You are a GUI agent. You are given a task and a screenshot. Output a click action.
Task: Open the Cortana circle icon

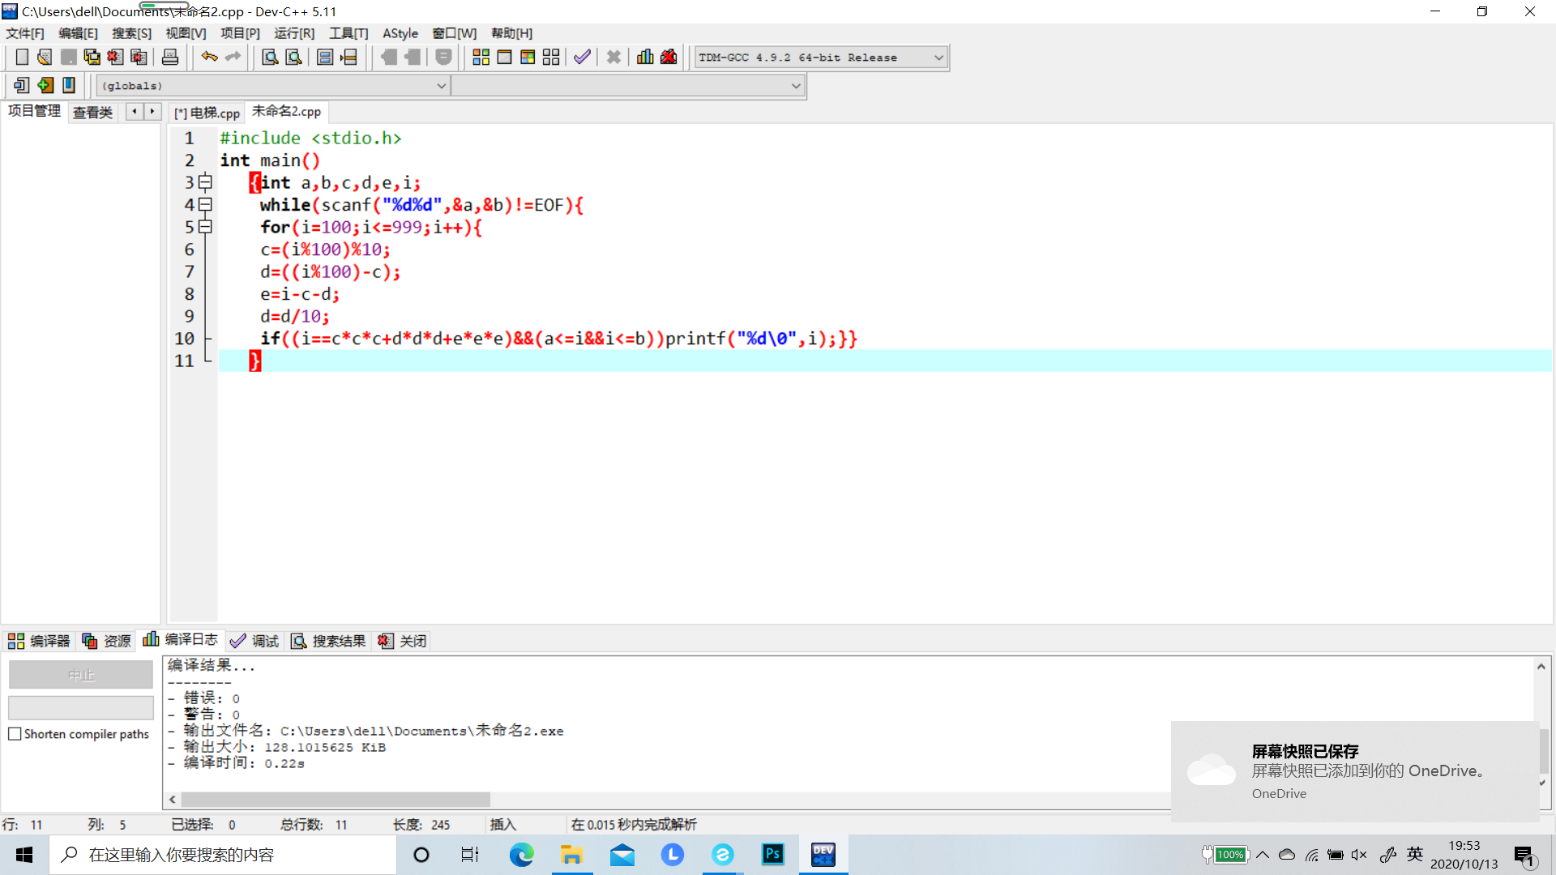421,854
